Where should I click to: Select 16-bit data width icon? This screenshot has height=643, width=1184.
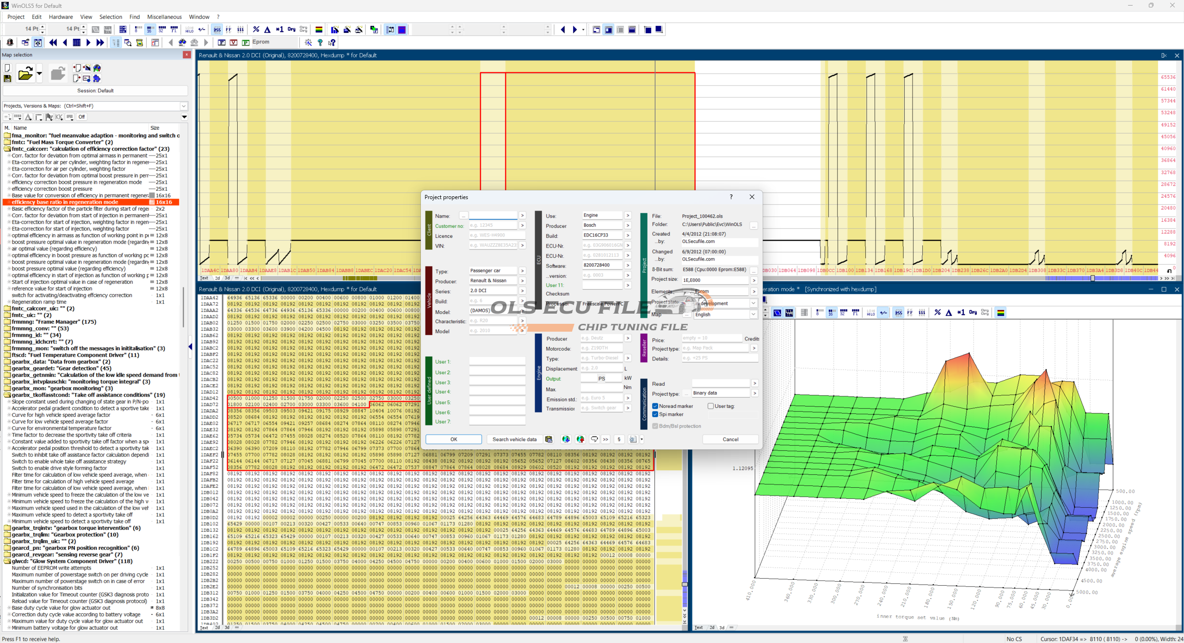150,30
